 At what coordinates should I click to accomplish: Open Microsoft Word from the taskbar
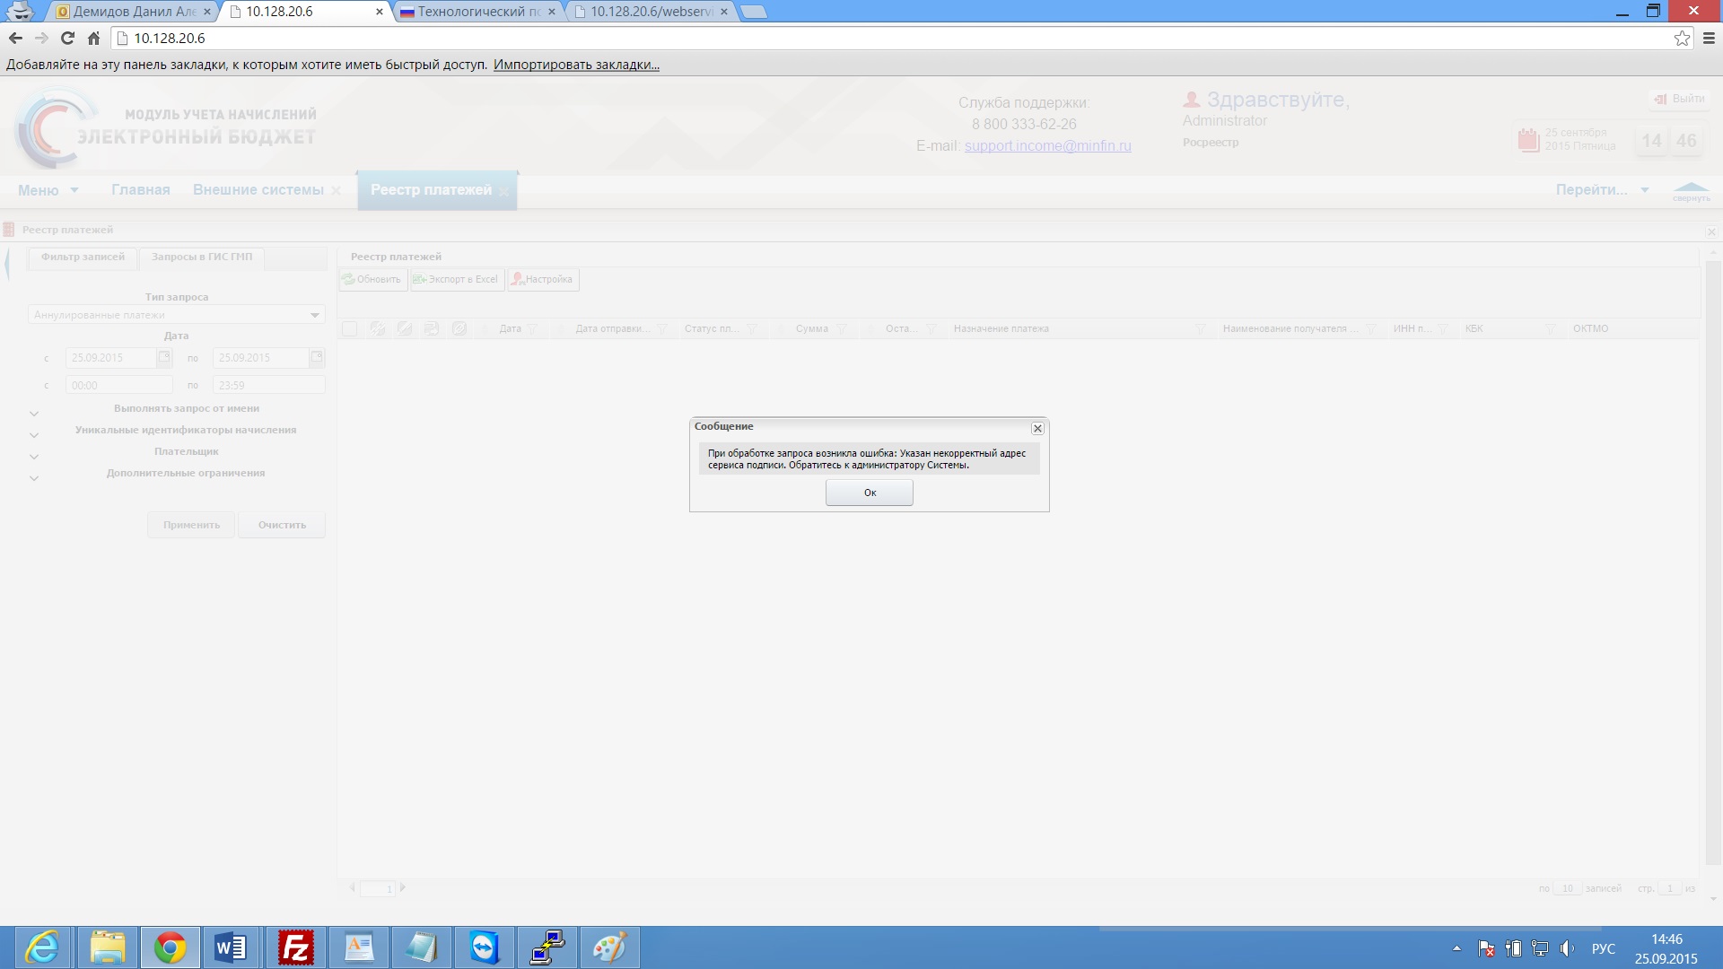click(x=231, y=947)
